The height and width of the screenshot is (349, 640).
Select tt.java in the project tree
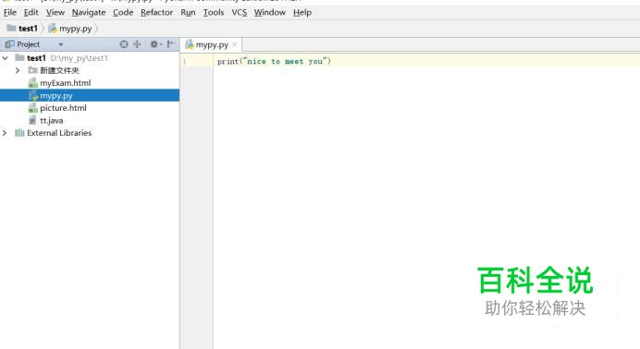coord(90,121)
